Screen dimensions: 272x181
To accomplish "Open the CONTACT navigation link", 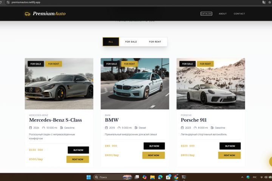I will click(239, 14).
